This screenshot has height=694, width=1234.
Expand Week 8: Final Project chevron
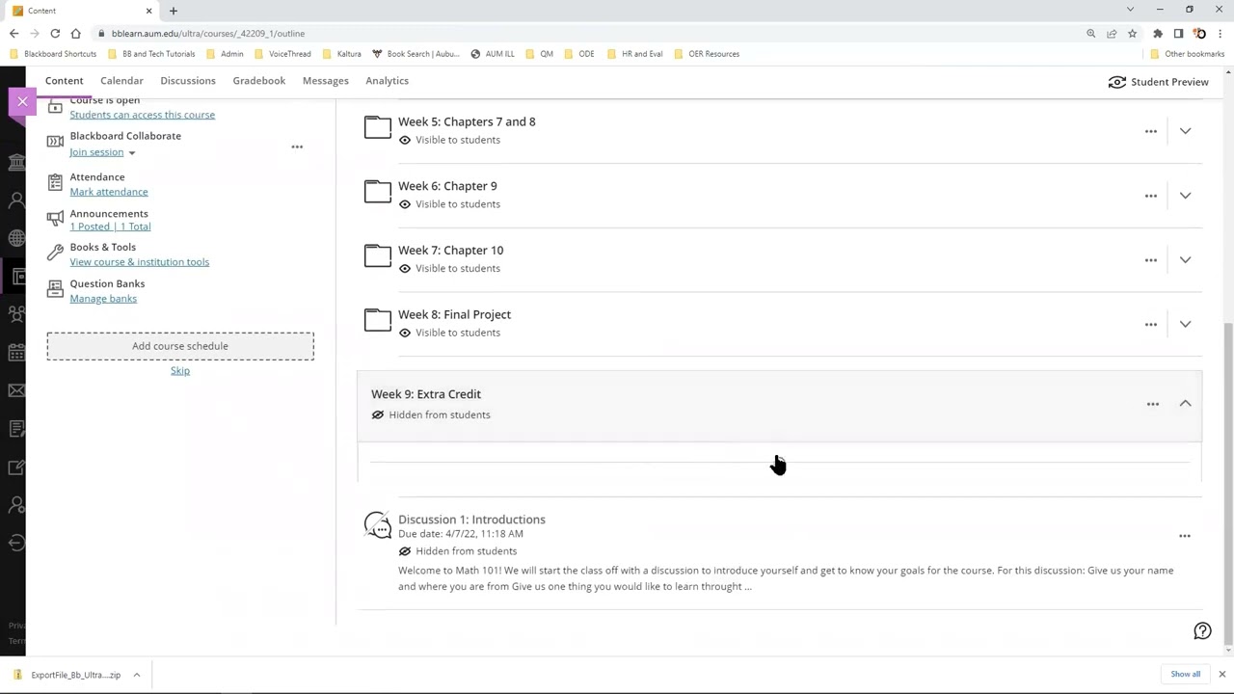tap(1185, 324)
